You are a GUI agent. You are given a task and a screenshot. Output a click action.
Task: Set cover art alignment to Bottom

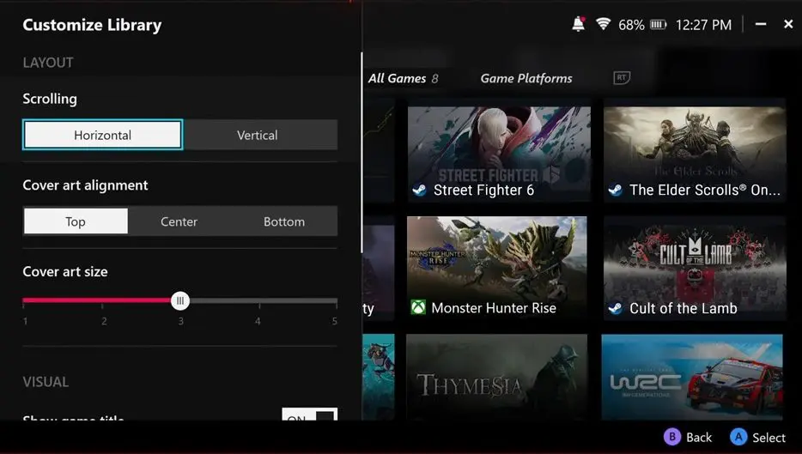click(x=284, y=221)
